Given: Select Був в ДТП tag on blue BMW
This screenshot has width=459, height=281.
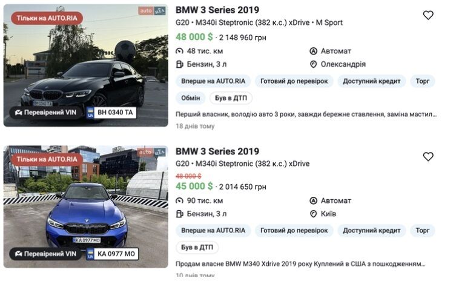Looking at the screenshot, I should (197, 247).
